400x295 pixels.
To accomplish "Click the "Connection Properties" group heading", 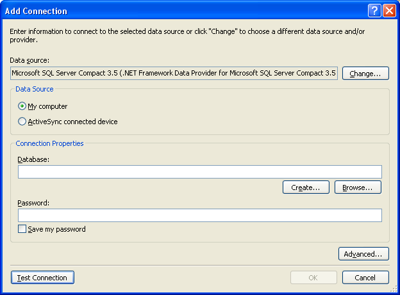I will pos(49,143).
